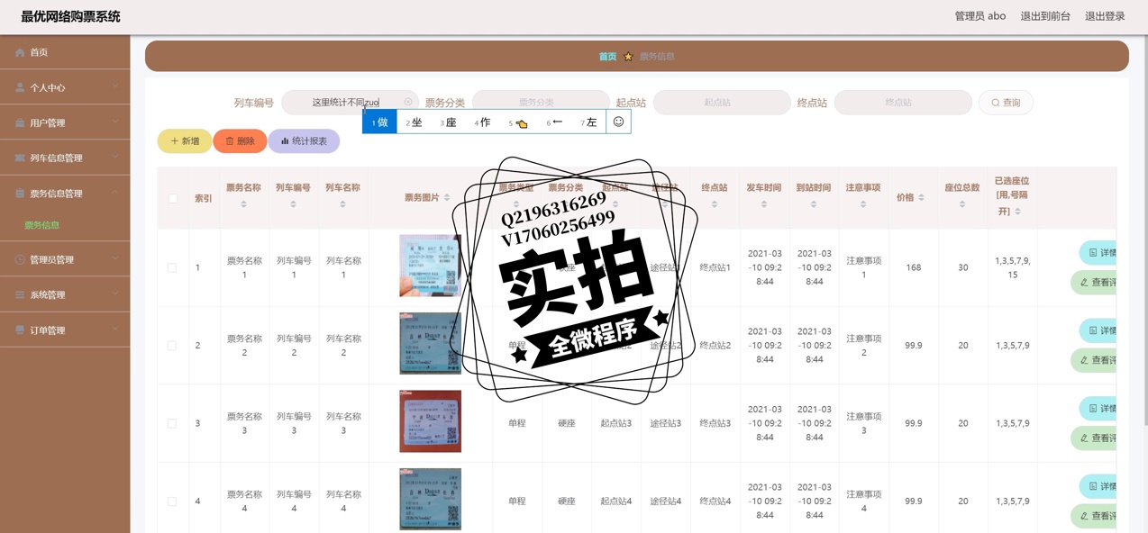The width and height of the screenshot is (1148, 533).
Task: Select the checkbox for row 3
Action: point(172,423)
